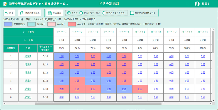Image resolution: width=218 pixels, height=110 pixels.
Task: Click 児童5's 2回 link under シルバー5
Action: click(124, 89)
